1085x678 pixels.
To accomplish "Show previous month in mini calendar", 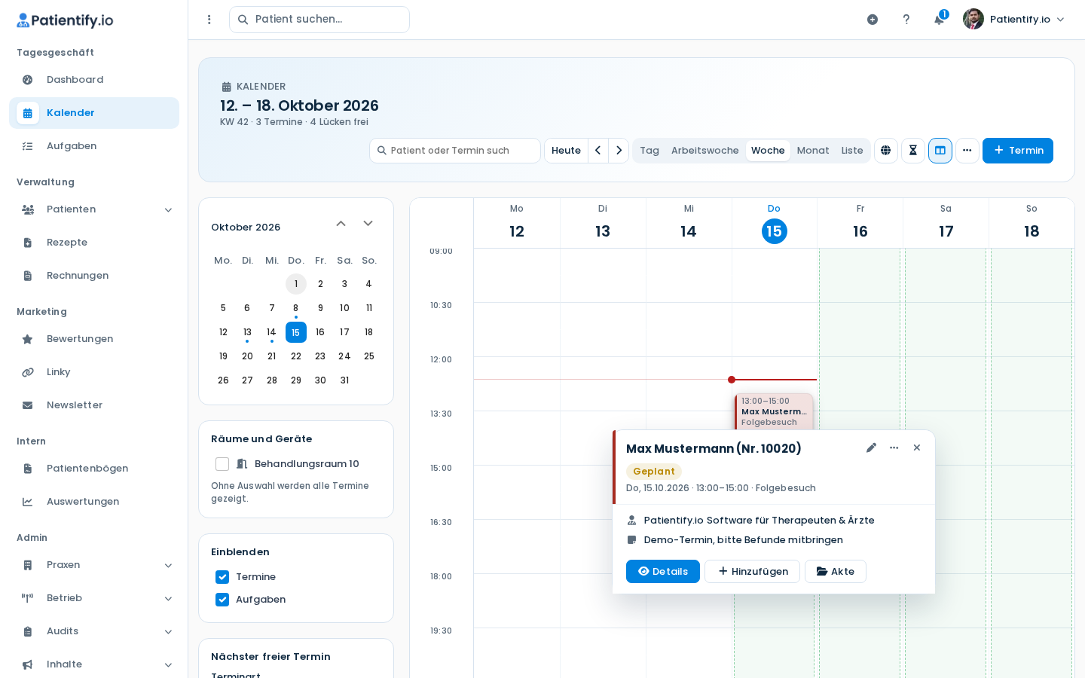I will click(341, 224).
